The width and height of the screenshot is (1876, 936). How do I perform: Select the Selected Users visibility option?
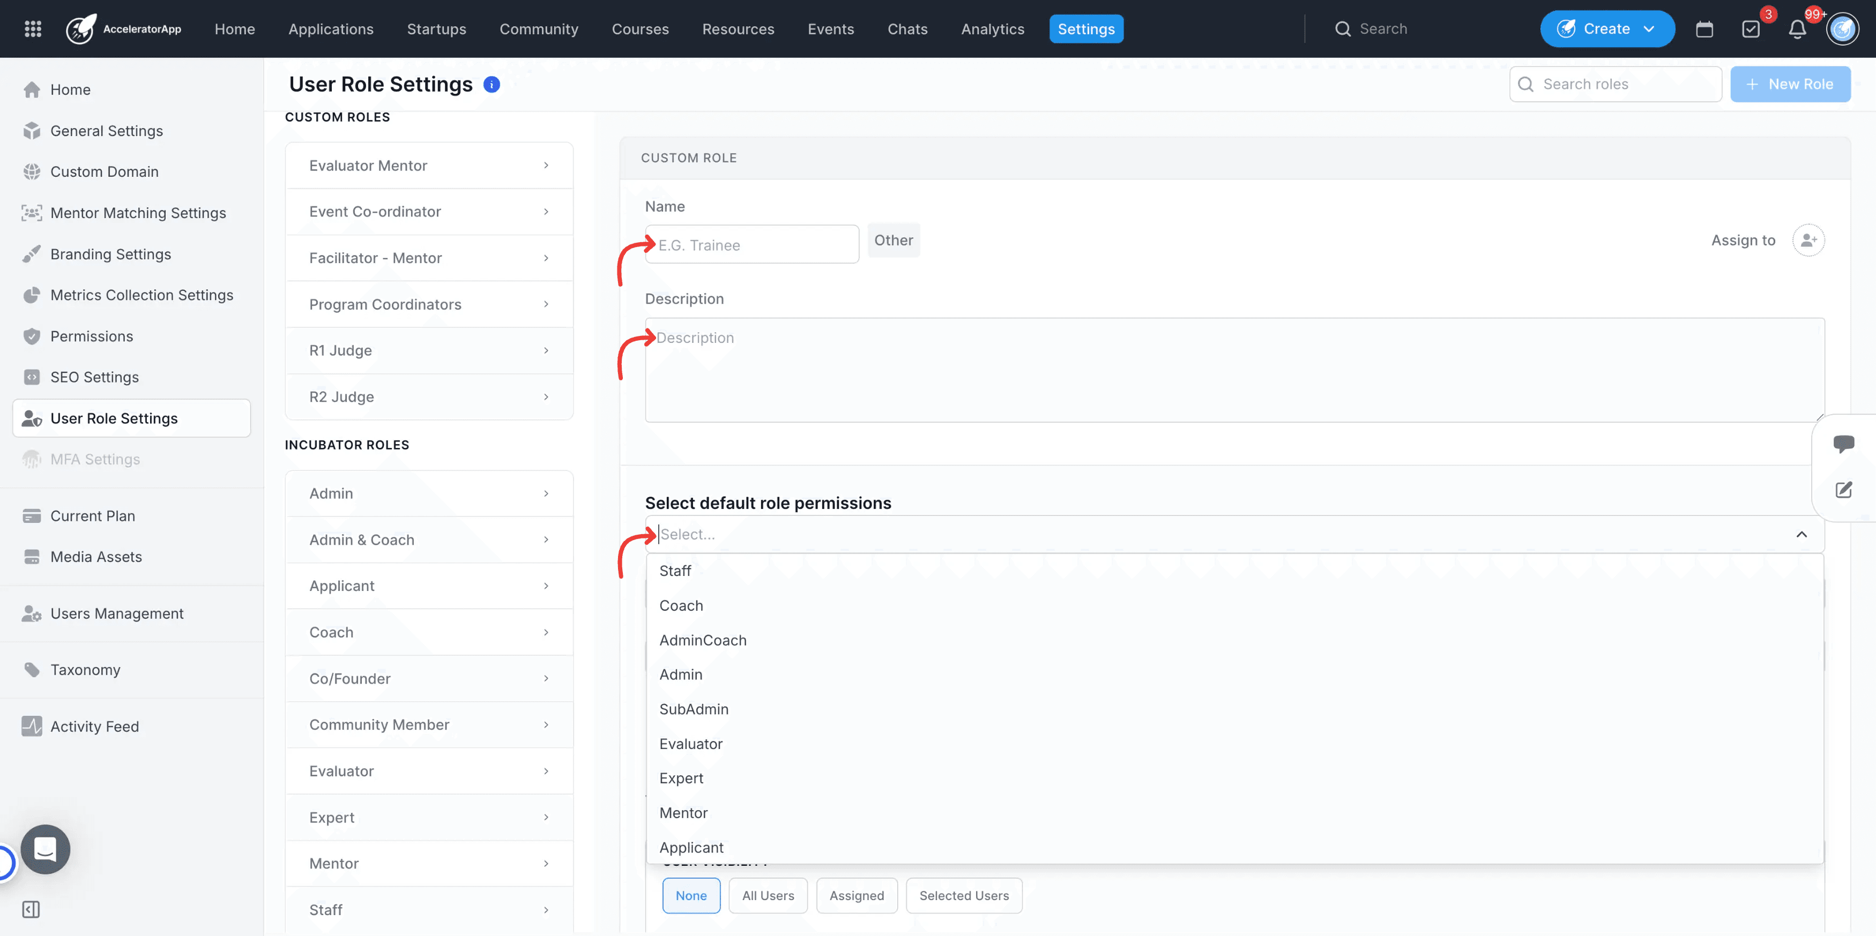[964, 895]
